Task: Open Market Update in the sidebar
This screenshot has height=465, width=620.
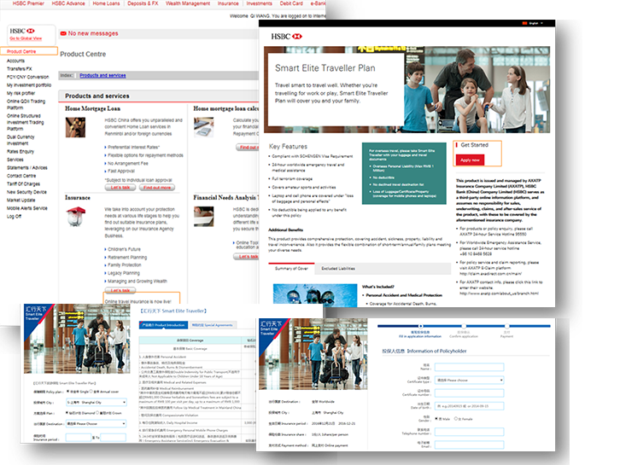Action: 21,201
